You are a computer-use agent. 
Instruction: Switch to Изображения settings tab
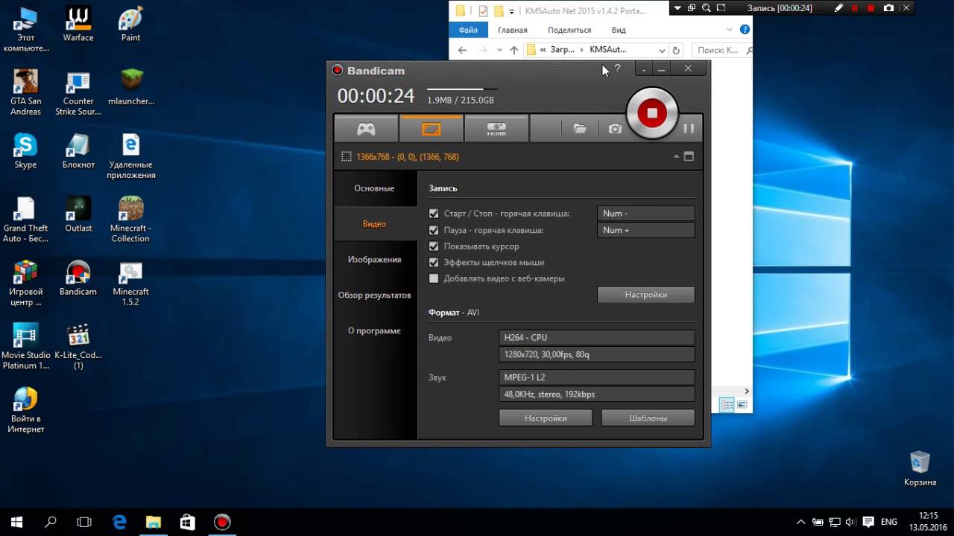point(374,260)
